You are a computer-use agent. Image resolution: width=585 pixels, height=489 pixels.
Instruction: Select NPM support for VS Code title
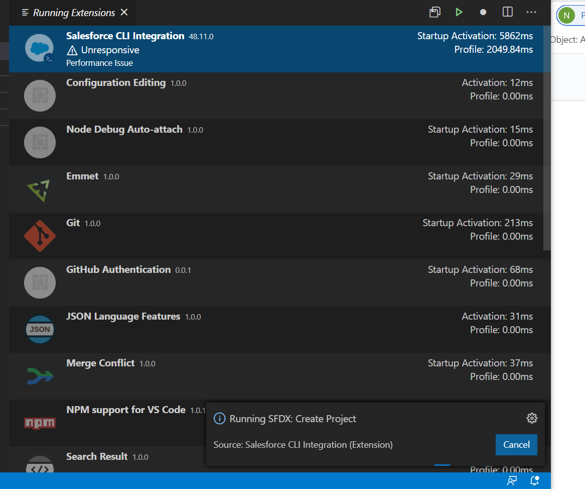tap(126, 410)
